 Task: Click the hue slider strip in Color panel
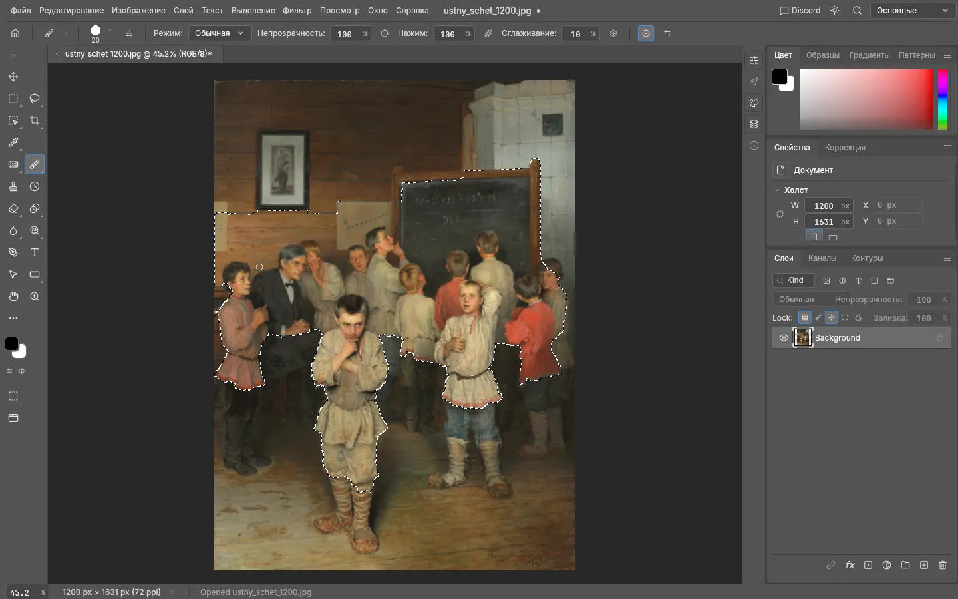pos(943,99)
